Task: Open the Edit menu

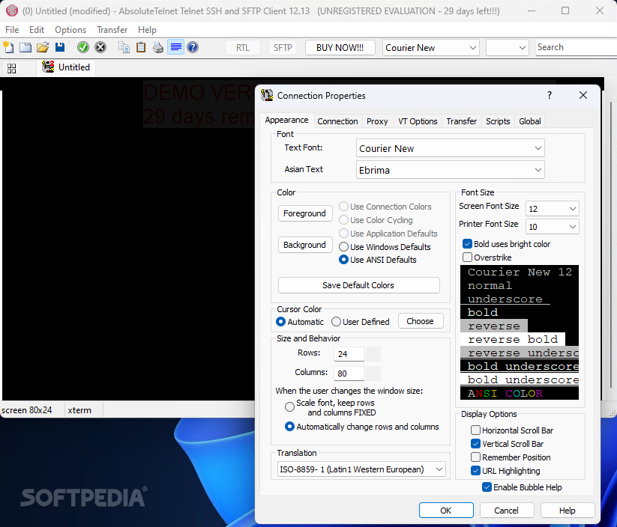Action: 37,30
